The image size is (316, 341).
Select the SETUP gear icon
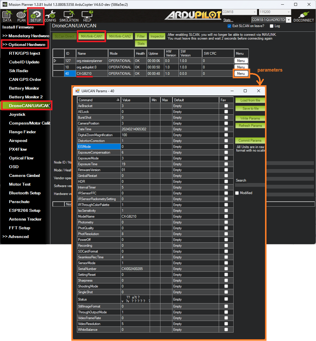click(36, 15)
